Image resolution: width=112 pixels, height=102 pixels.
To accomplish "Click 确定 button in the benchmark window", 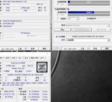I will click(107, 49).
